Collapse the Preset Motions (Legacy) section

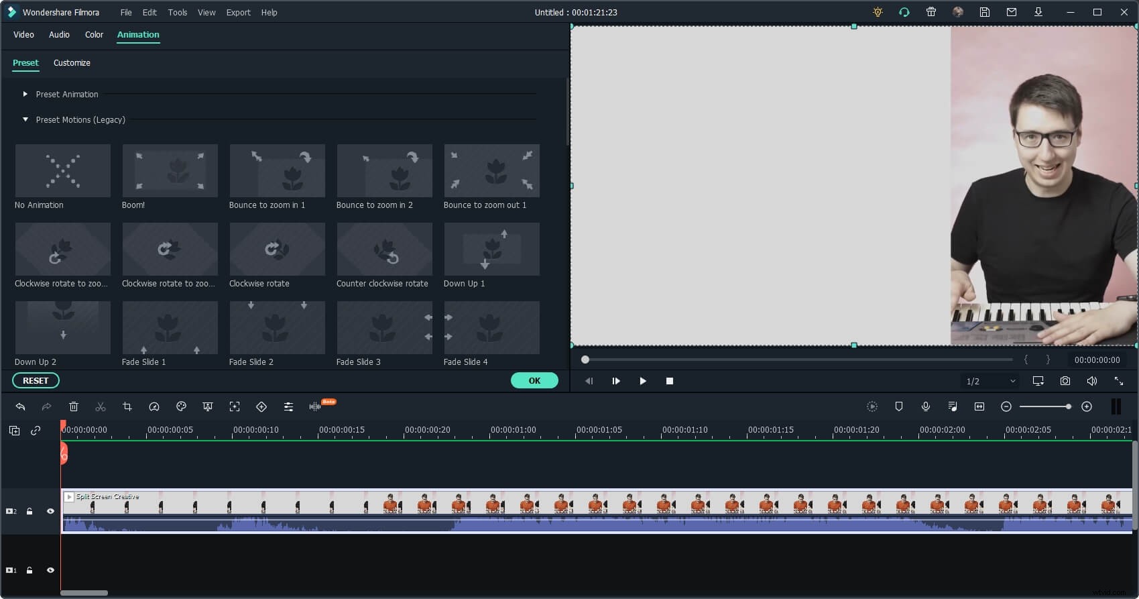point(25,120)
